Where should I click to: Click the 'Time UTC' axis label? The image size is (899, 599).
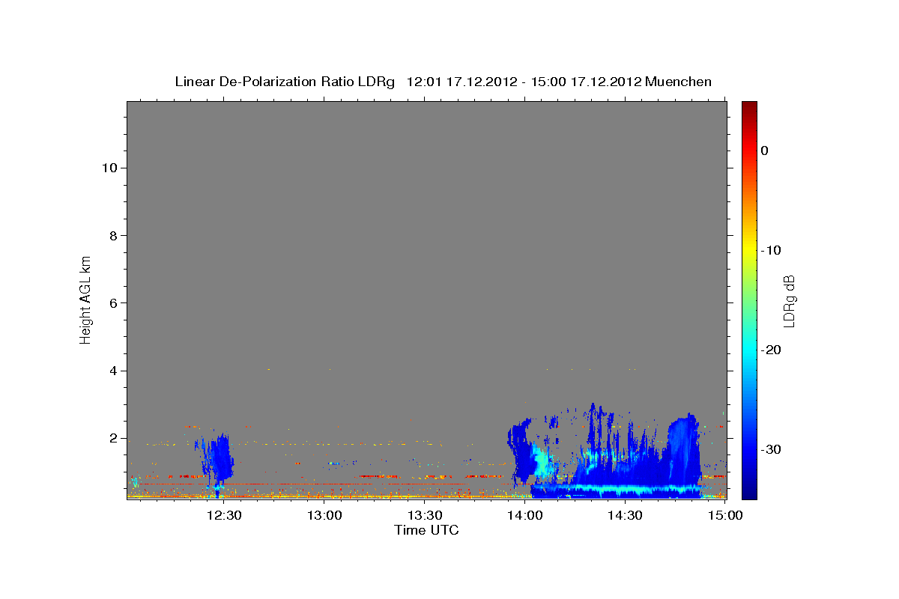click(x=426, y=530)
